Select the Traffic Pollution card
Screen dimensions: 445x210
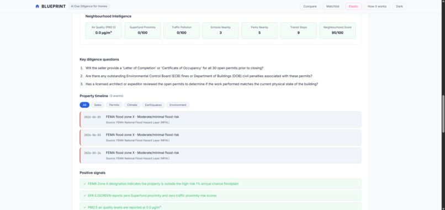point(182,30)
